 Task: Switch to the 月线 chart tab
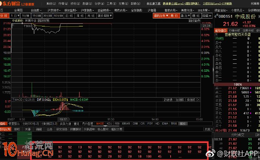[91, 15]
